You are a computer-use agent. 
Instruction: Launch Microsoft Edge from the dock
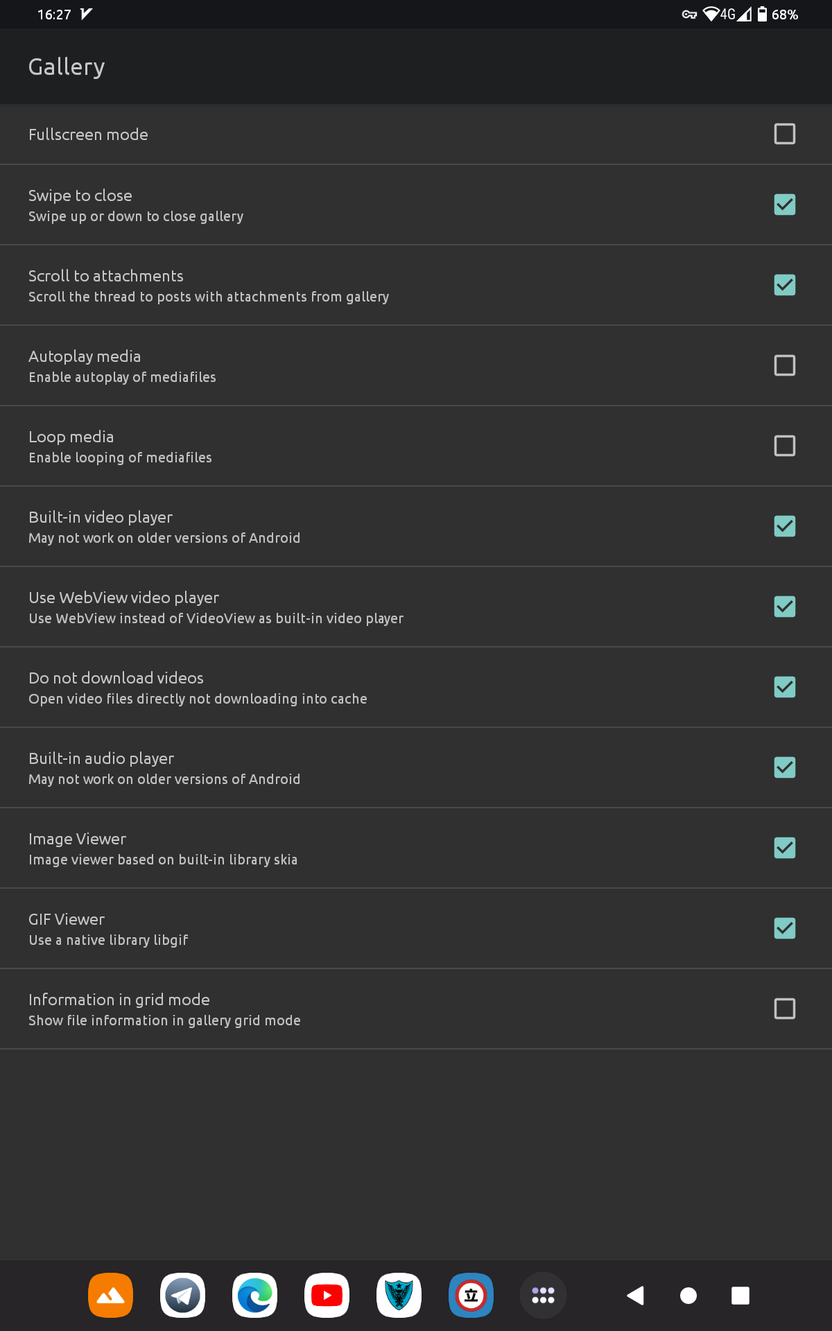pyautogui.click(x=254, y=1295)
